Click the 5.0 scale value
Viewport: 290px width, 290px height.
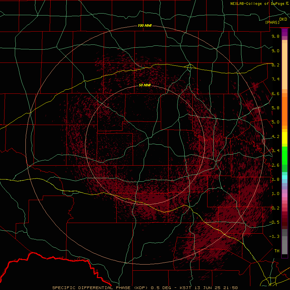click(275, 122)
